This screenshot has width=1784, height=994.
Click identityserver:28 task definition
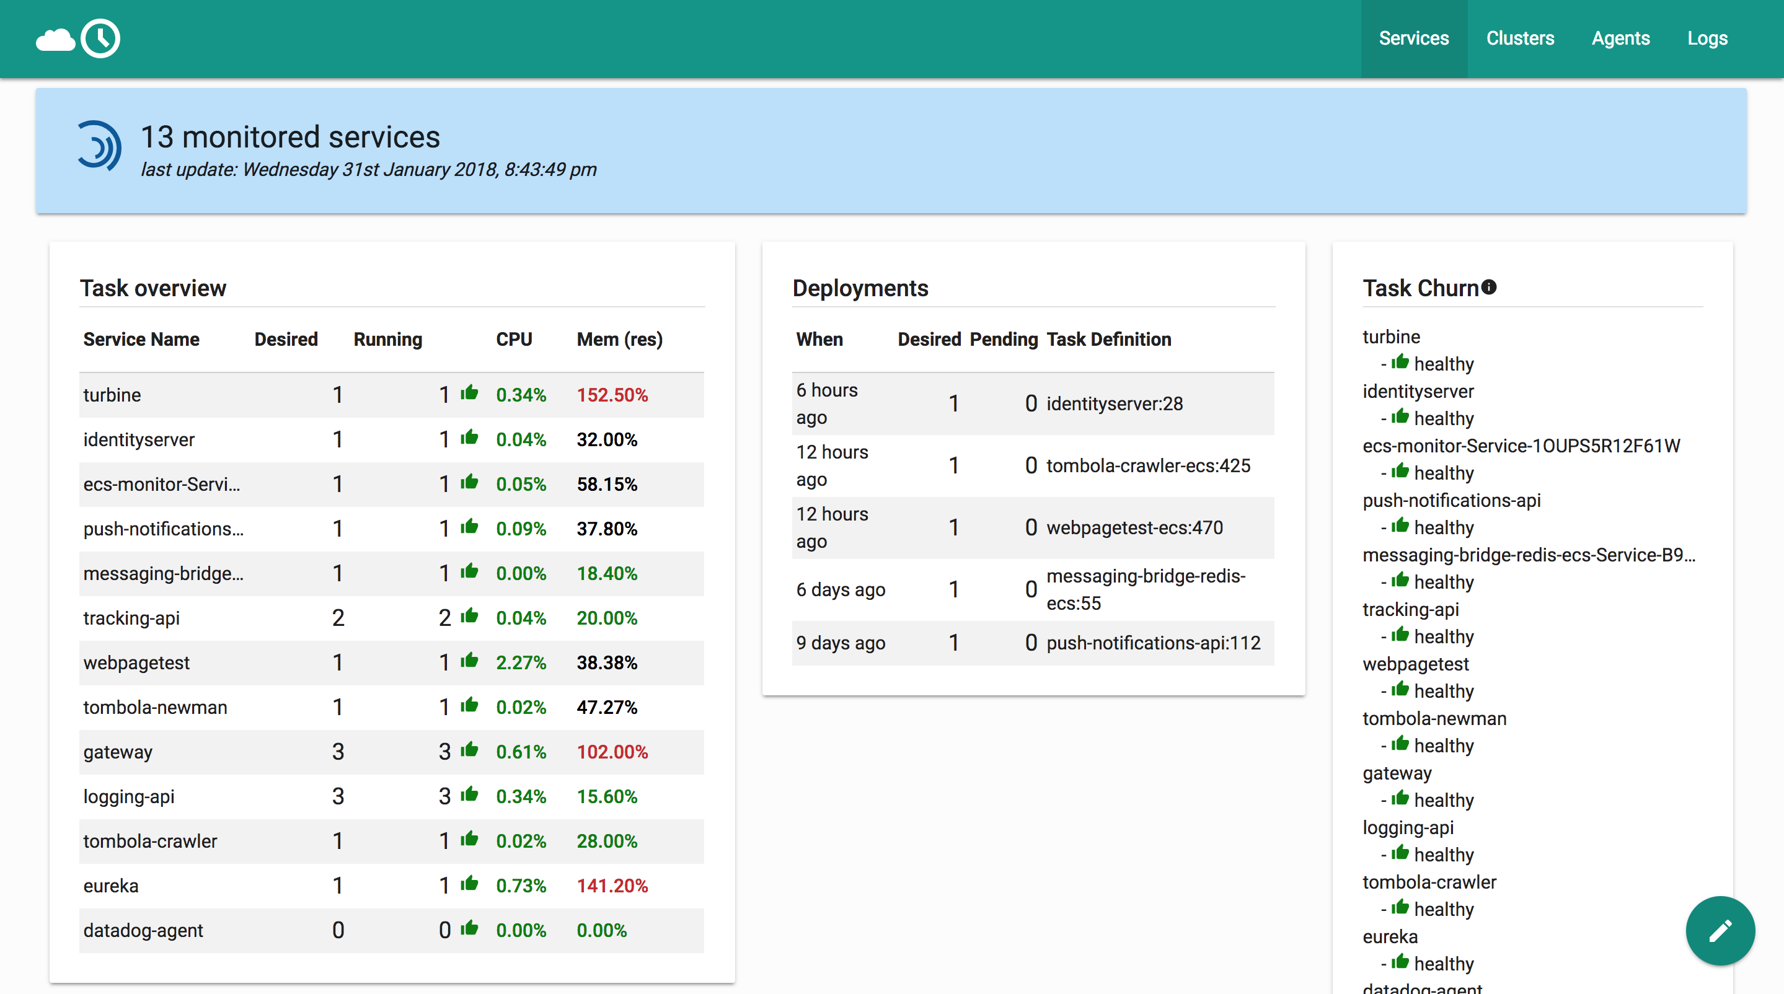[x=1115, y=403]
